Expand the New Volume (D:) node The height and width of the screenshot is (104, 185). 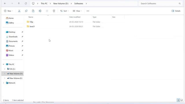pyautogui.click(x=5, y=74)
